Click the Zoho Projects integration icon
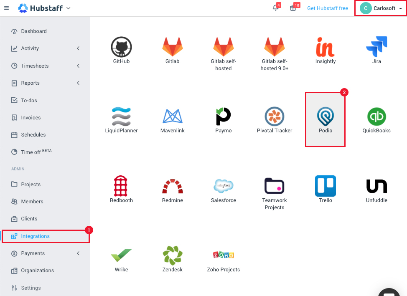This screenshot has width=407, height=296. pos(223,256)
